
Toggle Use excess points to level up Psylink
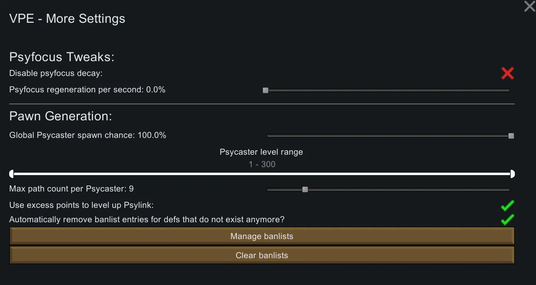click(x=508, y=206)
